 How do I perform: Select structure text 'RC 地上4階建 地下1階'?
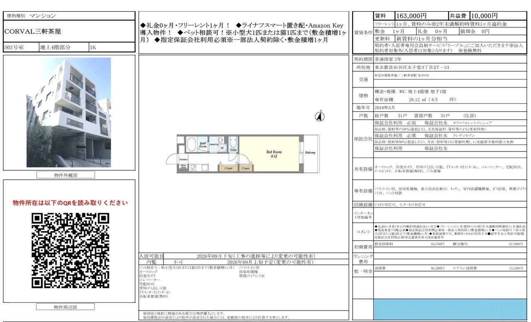[x=423, y=91]
